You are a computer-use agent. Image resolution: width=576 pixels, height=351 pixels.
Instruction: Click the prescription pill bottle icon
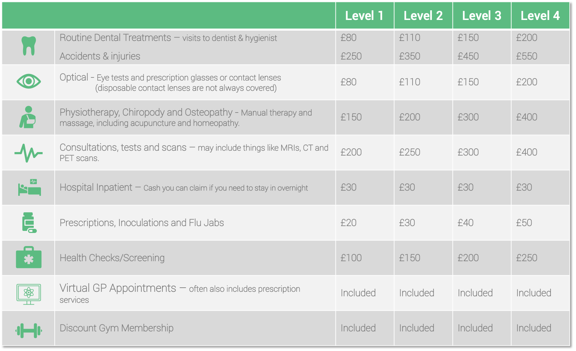[29, 223]
